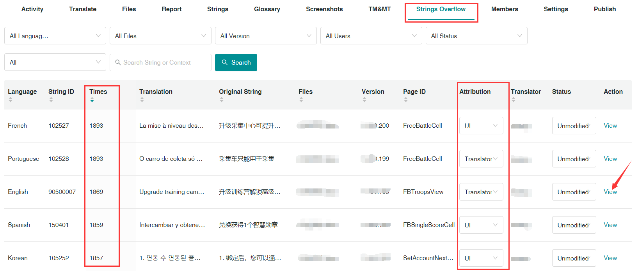The height and width of the screenshot is (271, 638).
Task: Click original string '兑换获得1个智慧勋章'
Action: (x=248, y=225)
